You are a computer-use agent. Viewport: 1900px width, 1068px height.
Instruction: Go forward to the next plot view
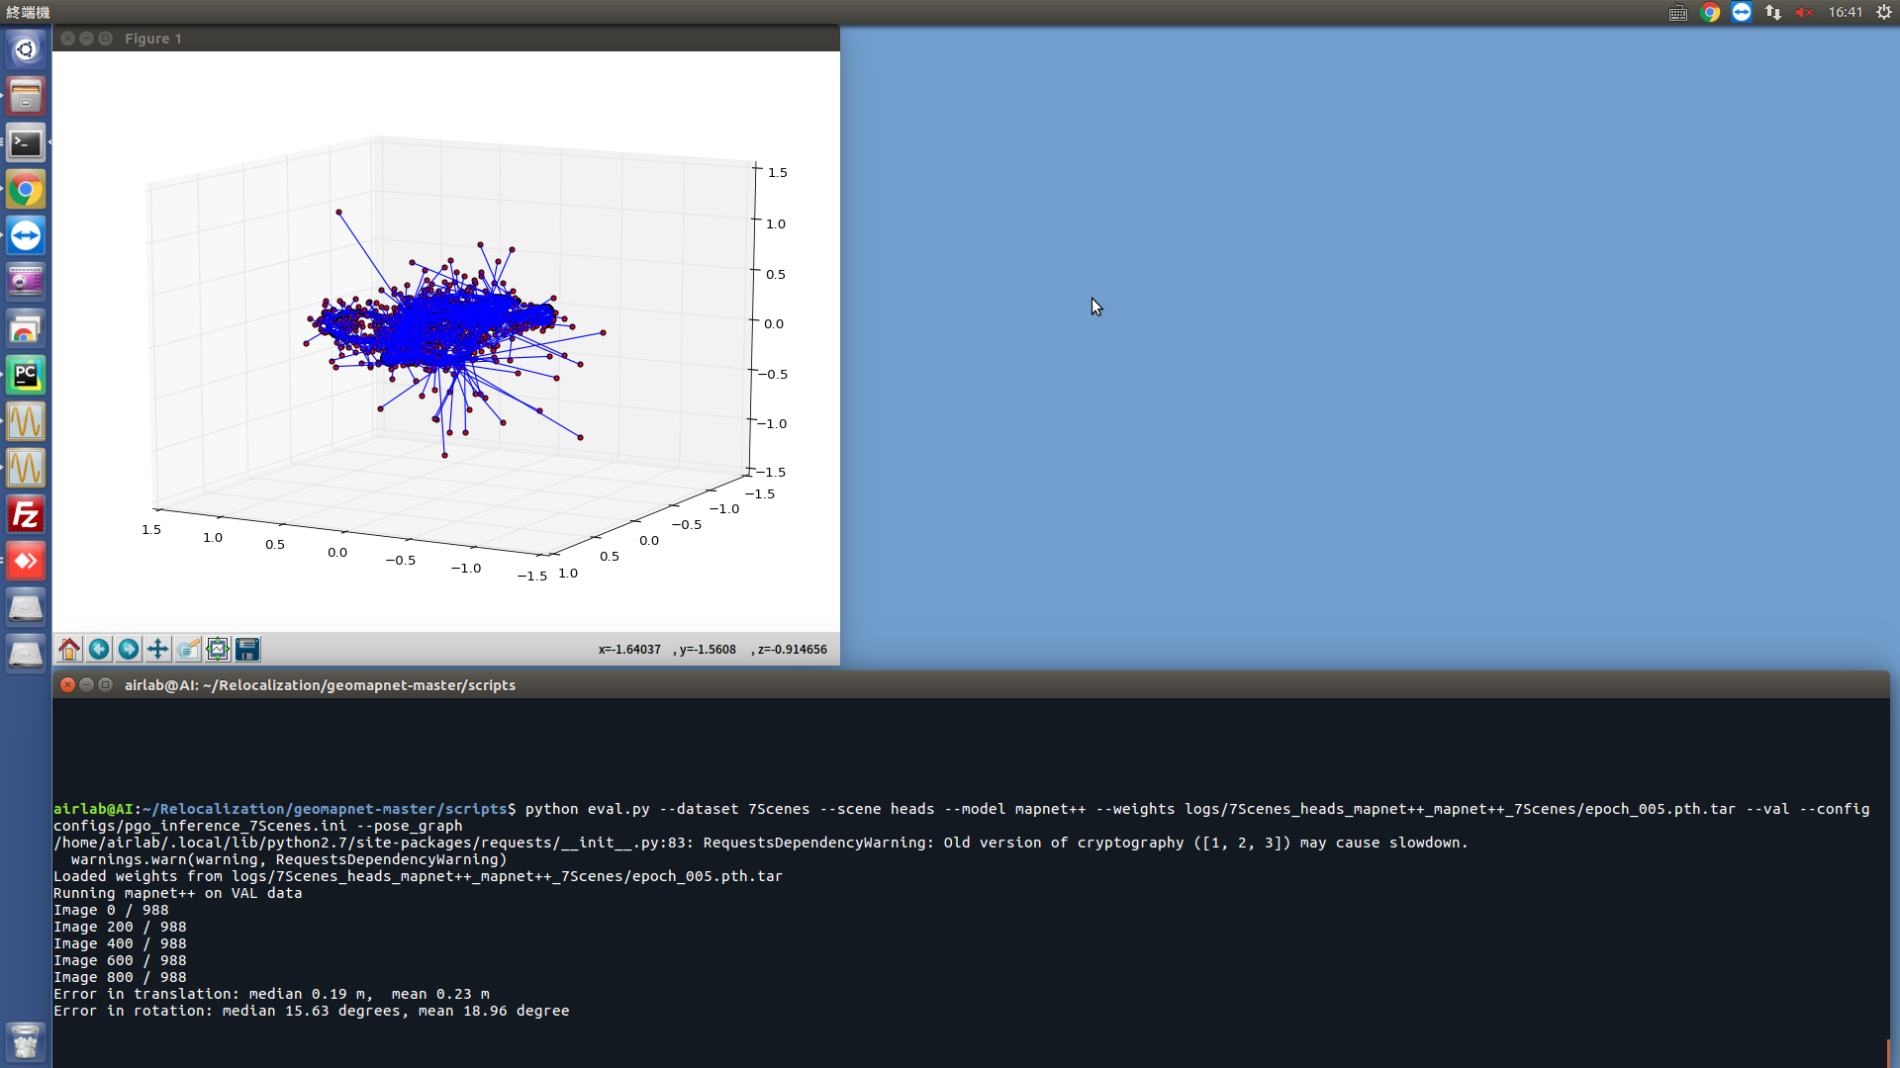[129, 650]
